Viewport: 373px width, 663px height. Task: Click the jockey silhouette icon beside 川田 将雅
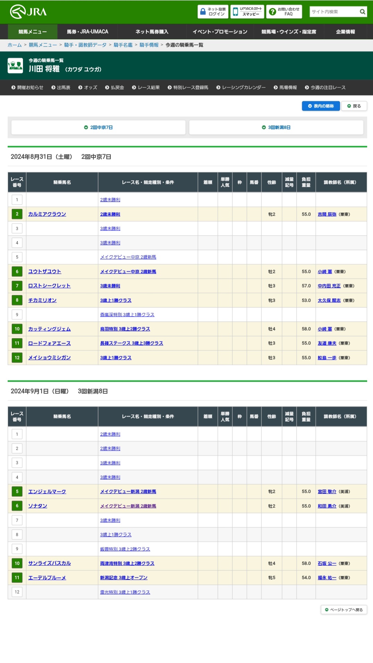[x=15, y=66]
